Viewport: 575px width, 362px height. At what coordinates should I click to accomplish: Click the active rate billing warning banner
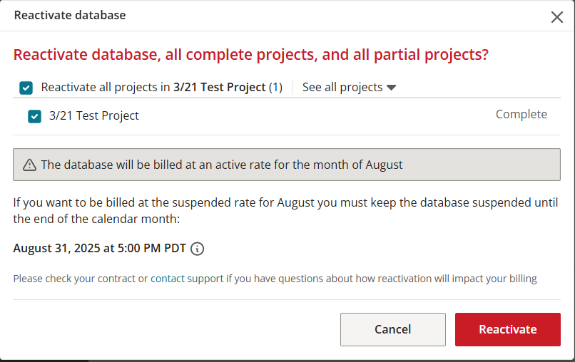pyautogui.click(x=286, y=165)
